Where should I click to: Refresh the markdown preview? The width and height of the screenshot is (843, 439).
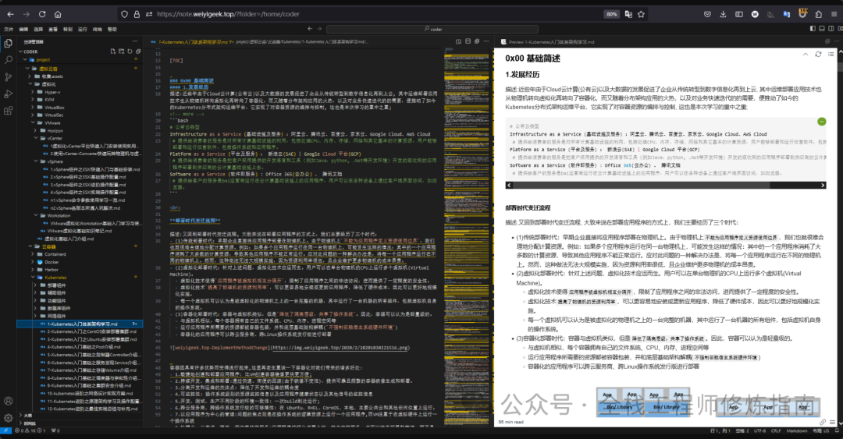coord(818,55)
